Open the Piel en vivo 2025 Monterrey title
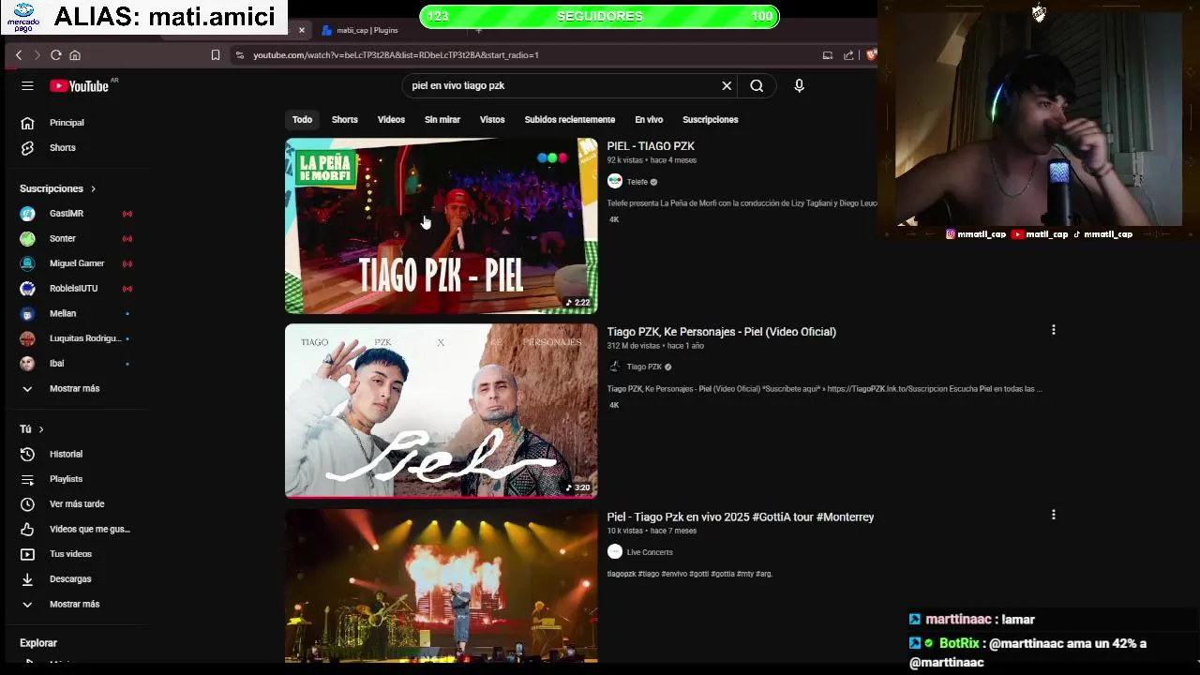 click(x=741, y=517)
